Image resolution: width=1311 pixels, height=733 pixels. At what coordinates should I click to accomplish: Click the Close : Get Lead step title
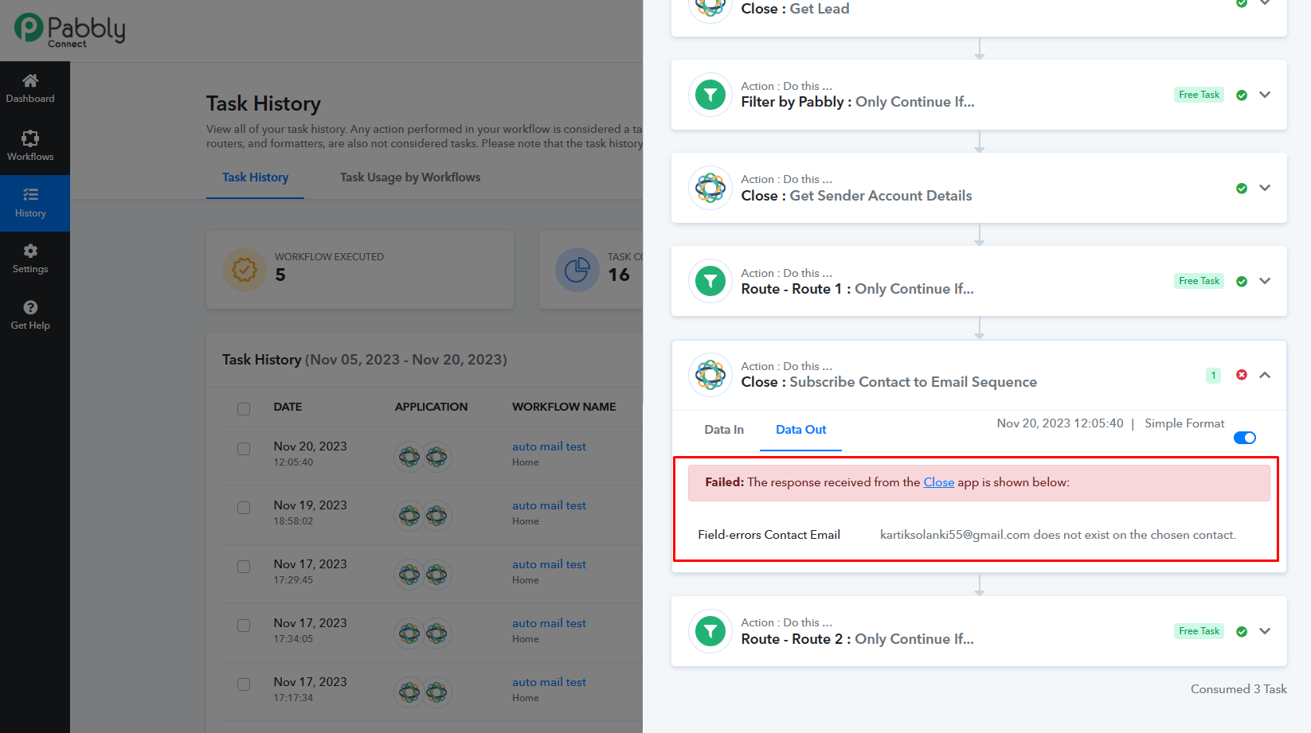pos(795,9)
